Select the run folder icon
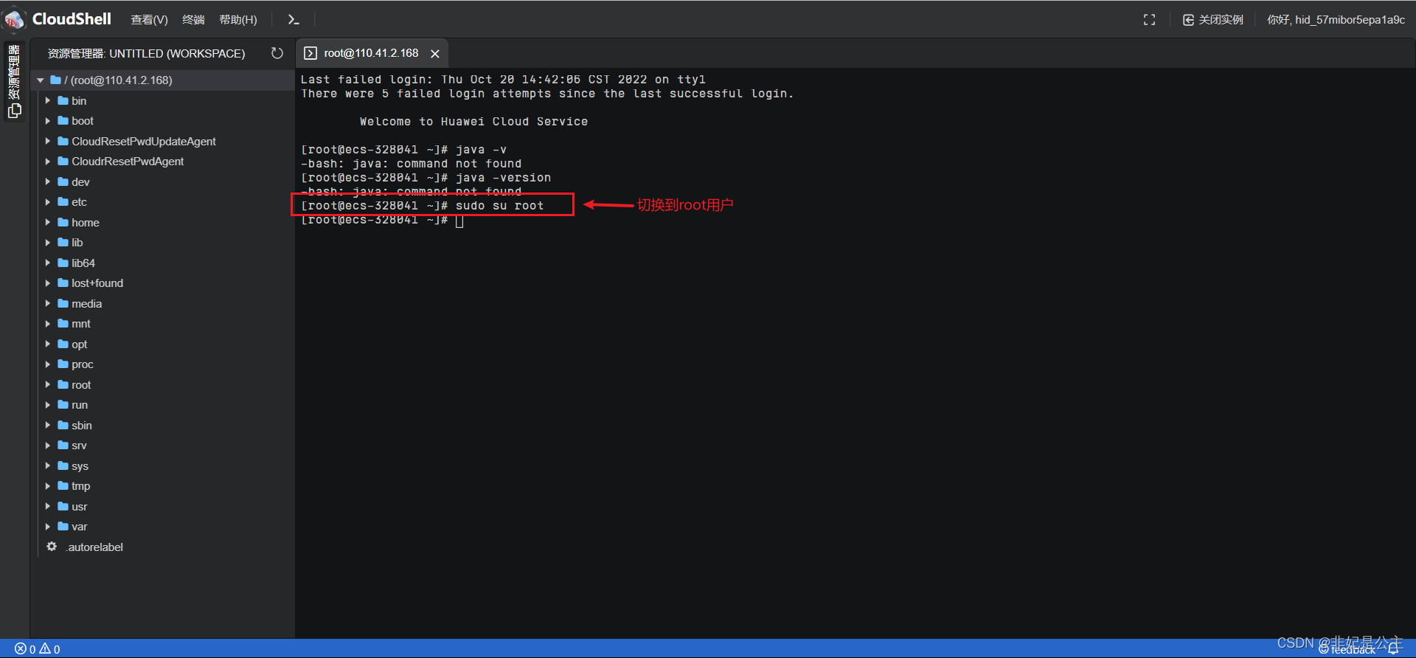The image size is (1416, 658). 63,405
